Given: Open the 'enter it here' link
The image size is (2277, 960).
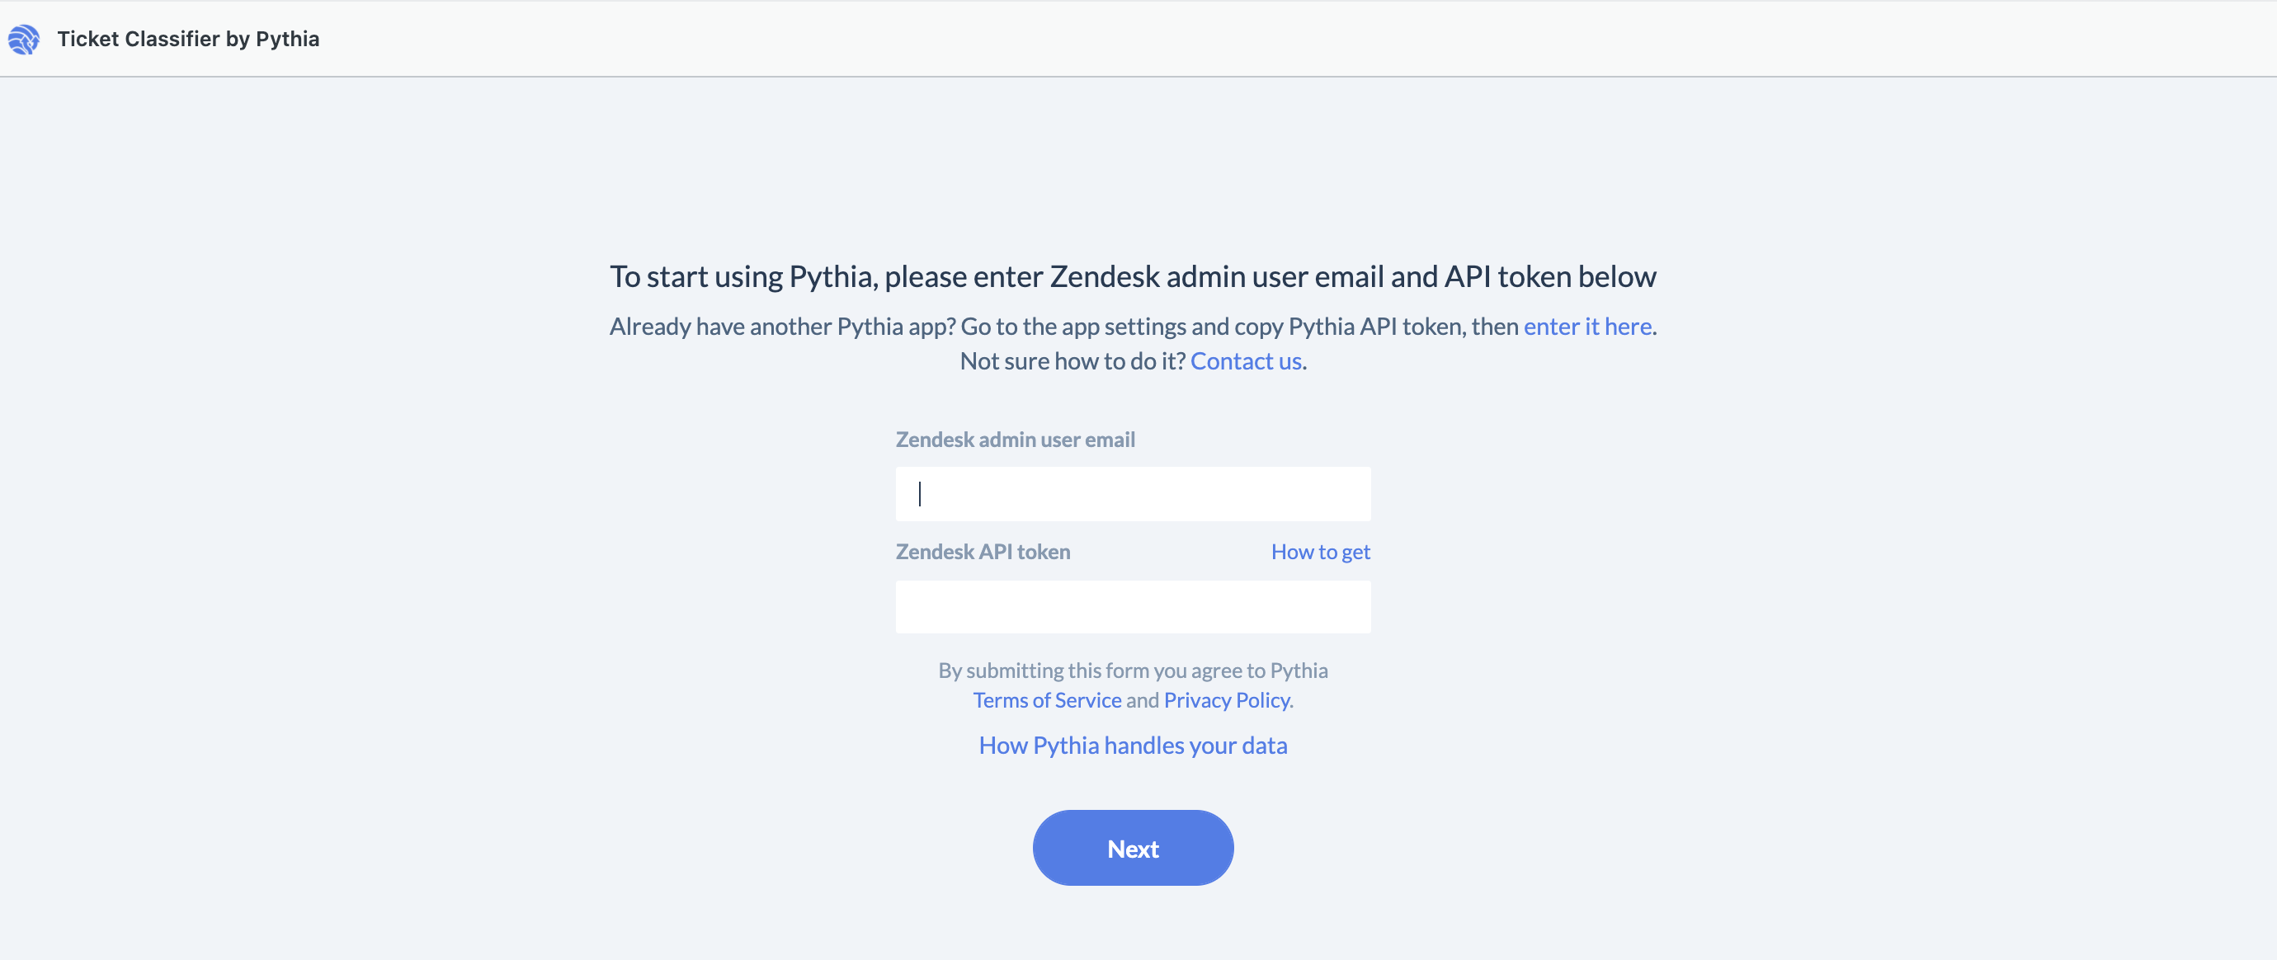Looking at the screenshot, I should 1587,327.
